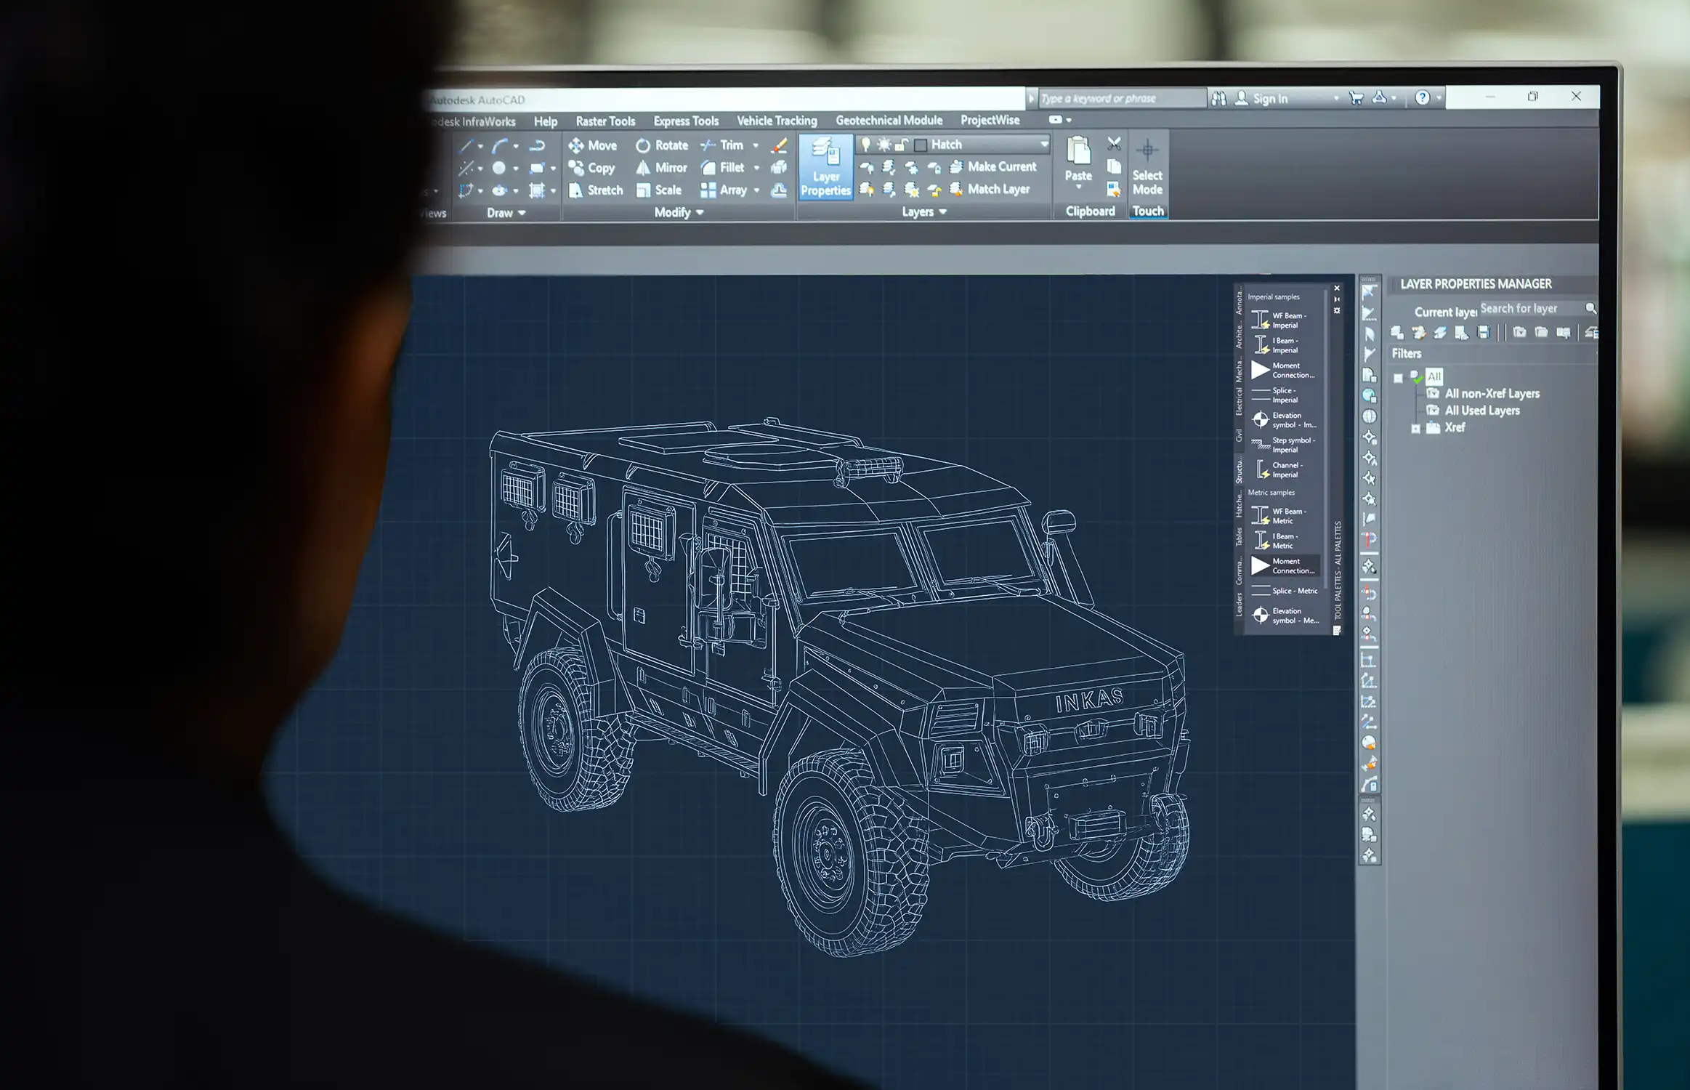This screenshot has width=1690, height=1090.
Task: Select Splice - Metric sample
Action: coord(1283,591)
